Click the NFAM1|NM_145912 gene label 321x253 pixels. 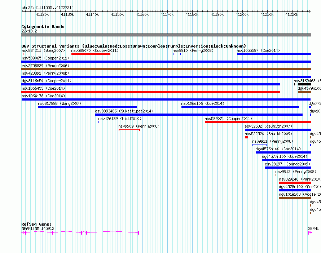pos(38,228)
